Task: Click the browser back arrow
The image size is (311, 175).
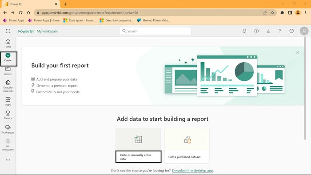Action: pyautogui.click(x=5, y=13)
